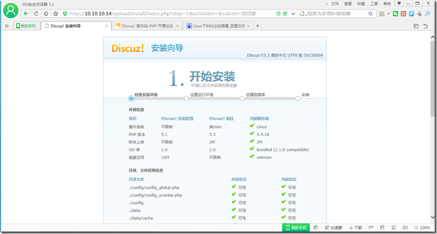This screenshot has height=234, width=437.
Task: Select the ./config/config_global.php row text
Action: [x=154, y=187]
